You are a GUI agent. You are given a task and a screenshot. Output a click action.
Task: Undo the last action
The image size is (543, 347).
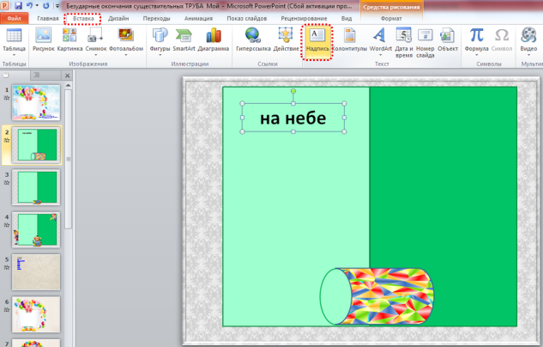(29, 5)
